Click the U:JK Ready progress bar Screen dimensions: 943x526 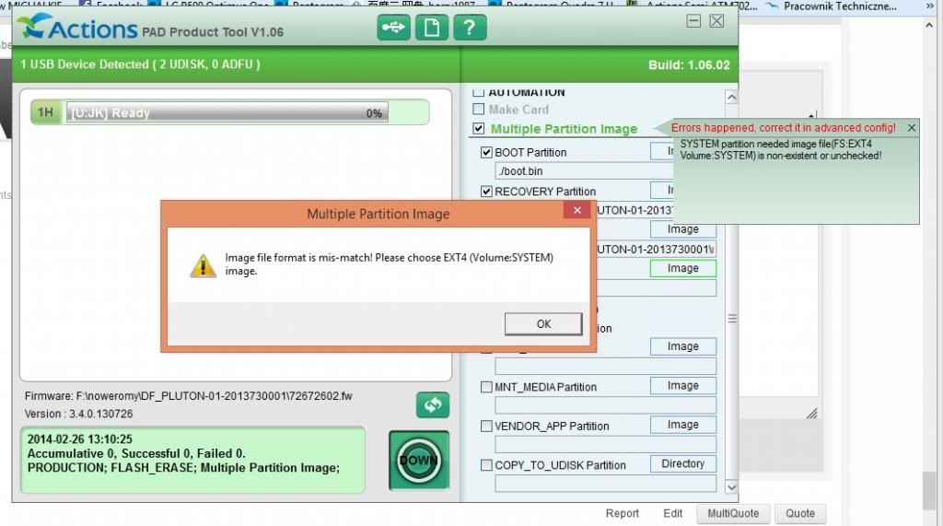[227, 113]
